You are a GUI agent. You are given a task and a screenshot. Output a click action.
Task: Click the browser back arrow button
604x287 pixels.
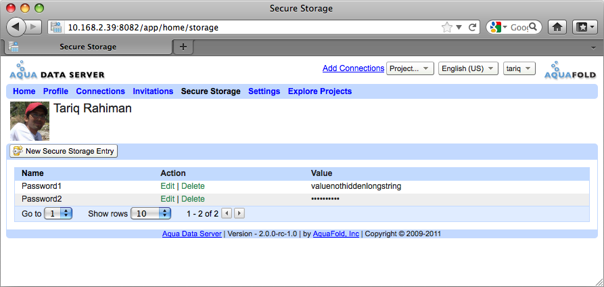click(16, 27)
